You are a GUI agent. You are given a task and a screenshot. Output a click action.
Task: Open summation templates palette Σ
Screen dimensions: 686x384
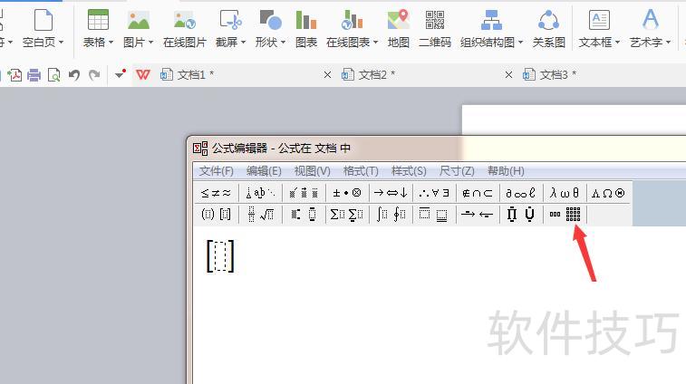click(x=347, y=215)
